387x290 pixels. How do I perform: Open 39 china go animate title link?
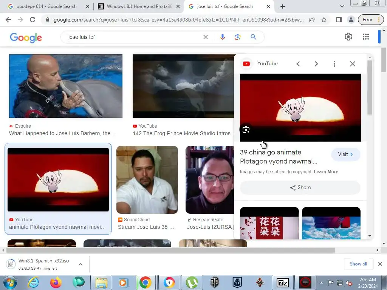(279, 157)
